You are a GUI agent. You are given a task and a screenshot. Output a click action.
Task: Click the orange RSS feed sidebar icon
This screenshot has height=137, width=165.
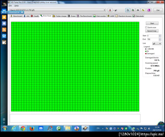pos(4,30)
